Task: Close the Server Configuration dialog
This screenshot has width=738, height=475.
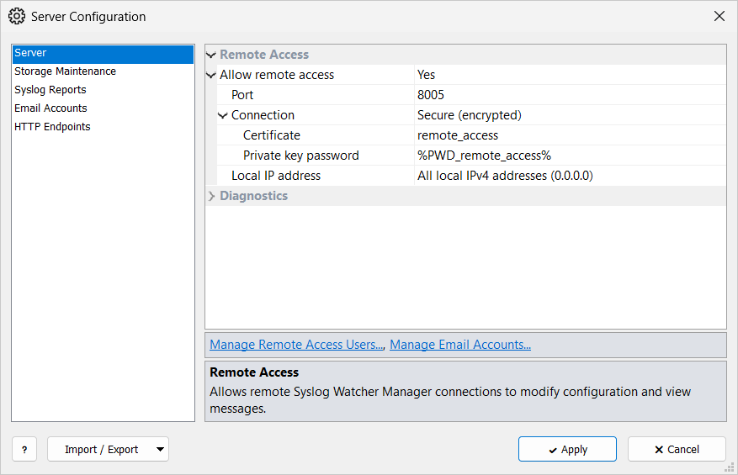Action: (719, 16)
